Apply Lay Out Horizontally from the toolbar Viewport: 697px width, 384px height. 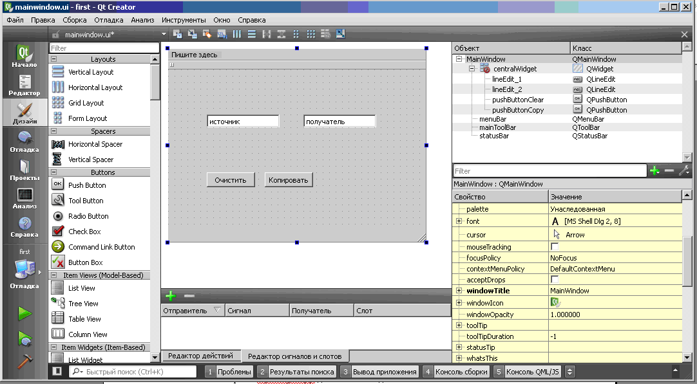237,34
